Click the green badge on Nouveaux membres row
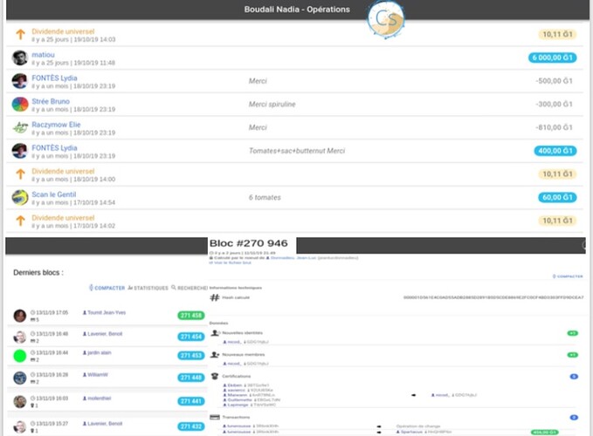The width and height of the screenshot is (593, 436). coord(573,355)
